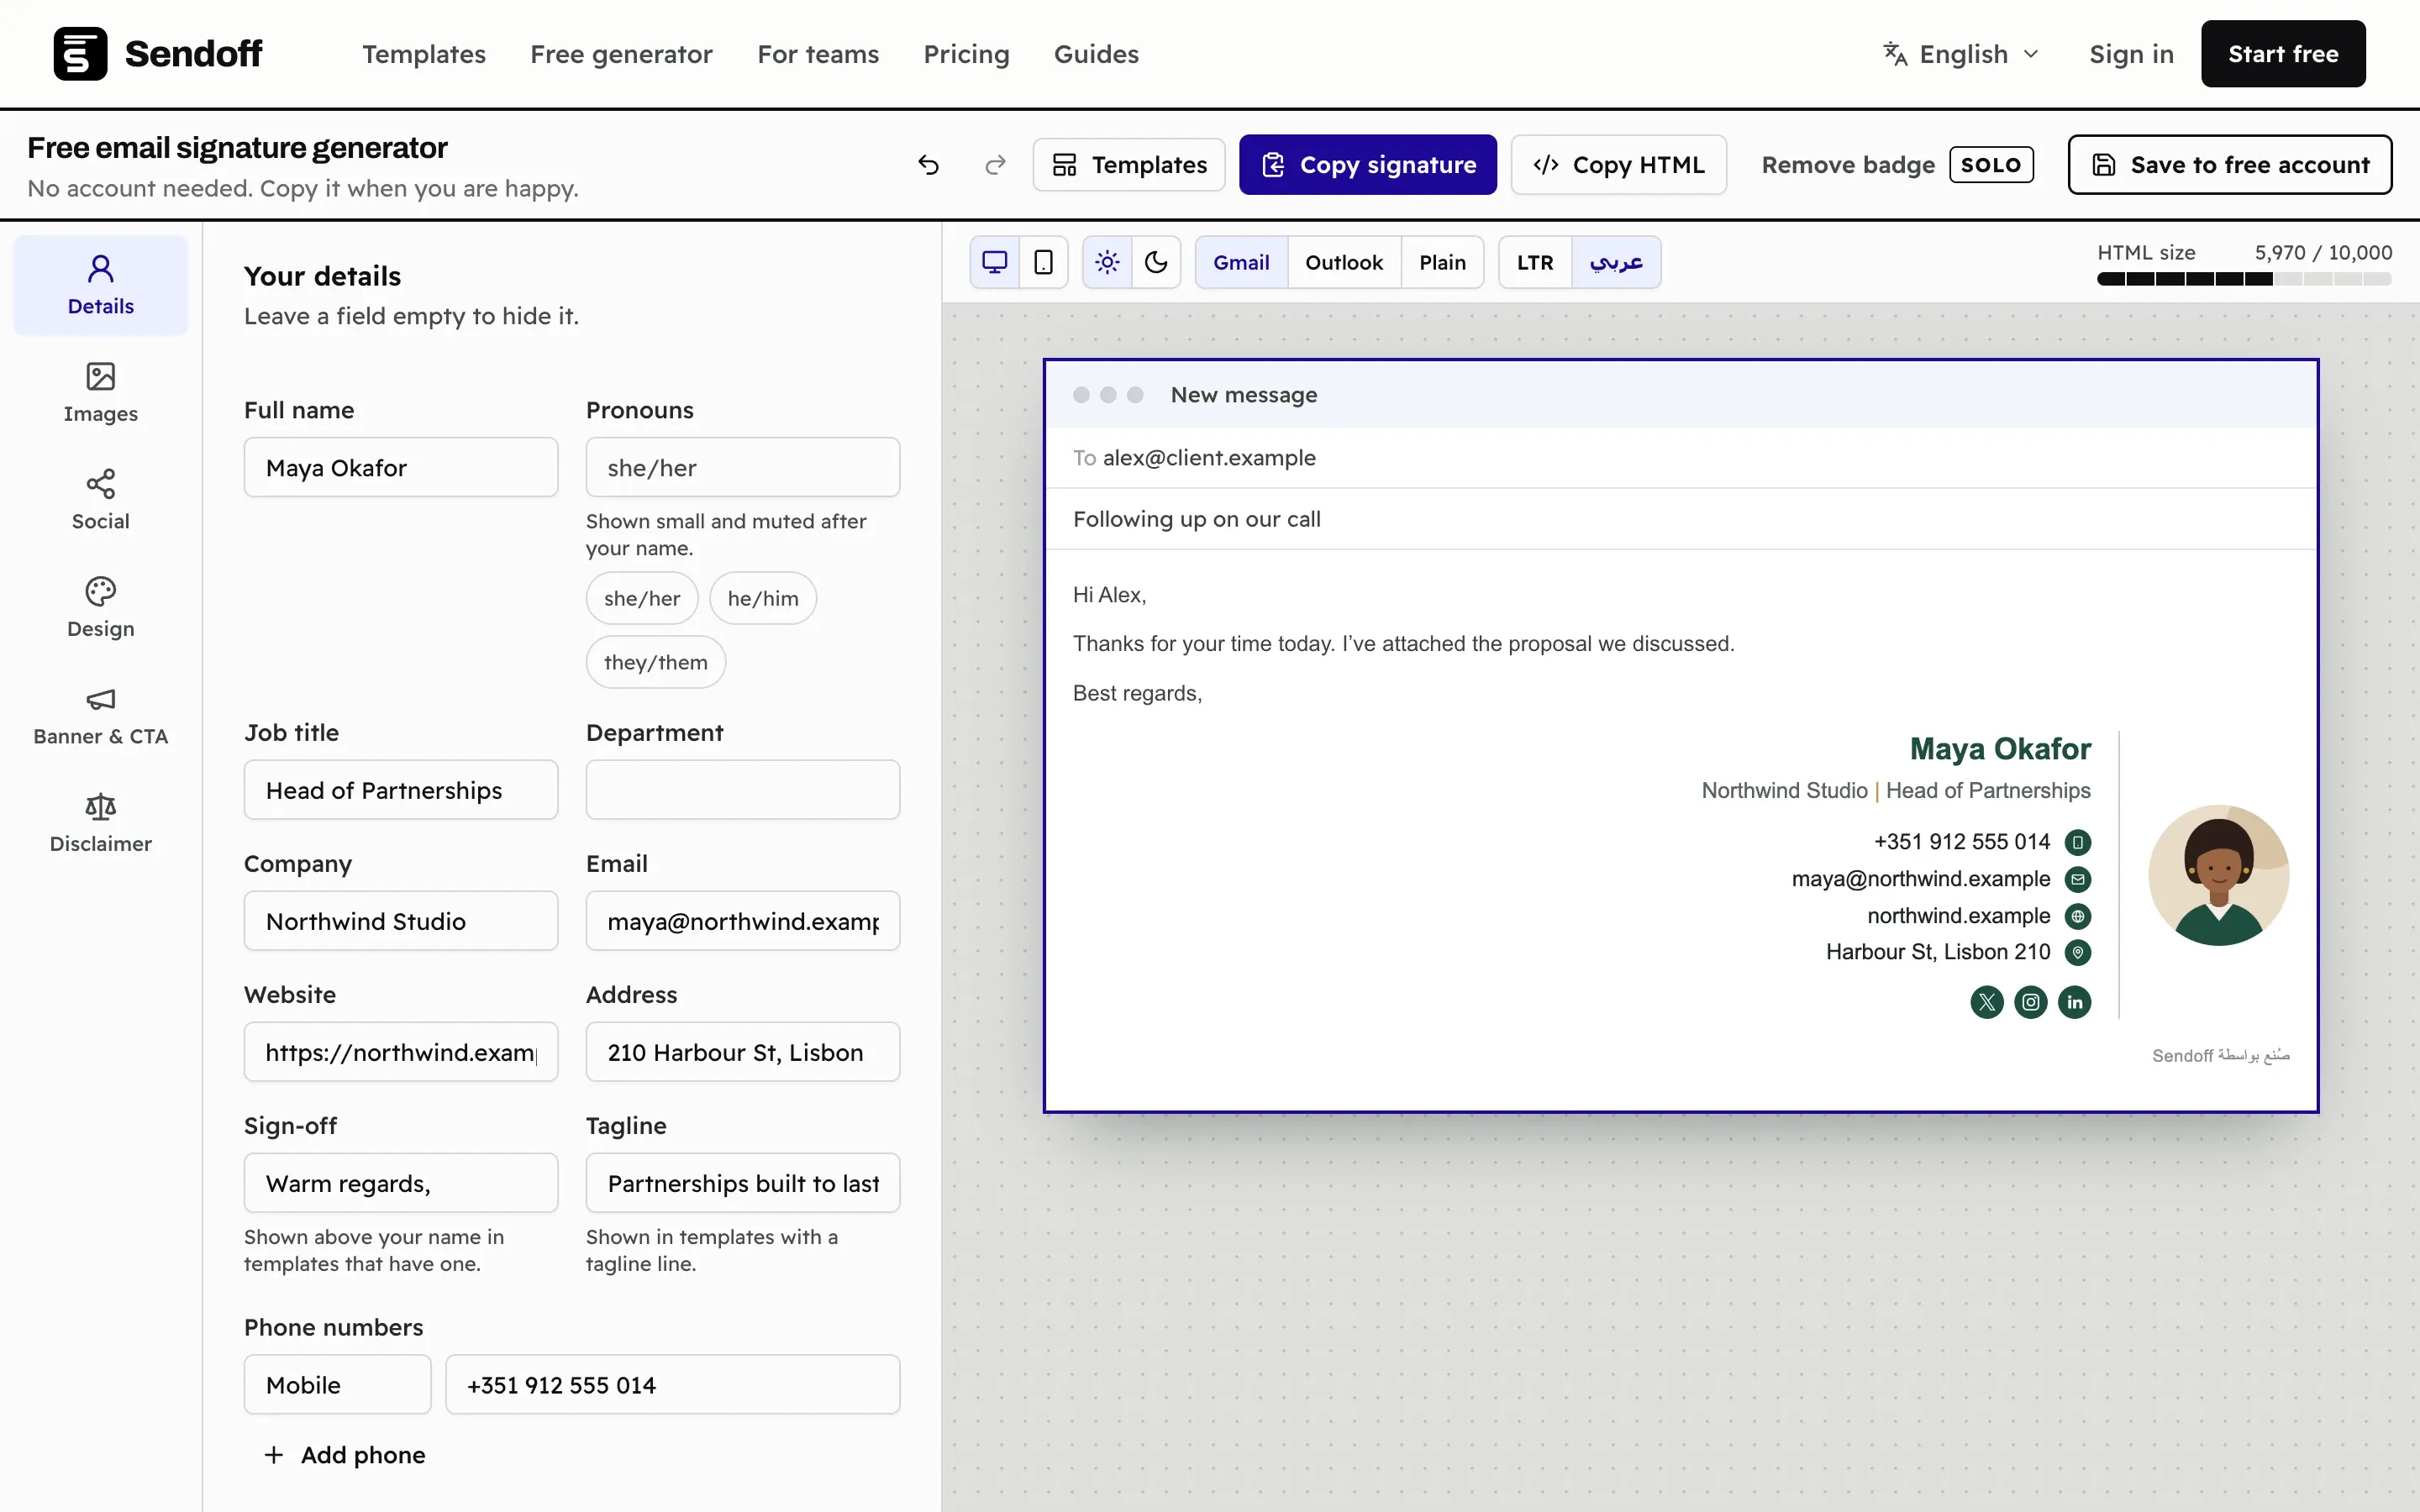This screenshot has height=1512, width=2420.
Task: Open the Guides nav item
Action: tap(1096, 54)
